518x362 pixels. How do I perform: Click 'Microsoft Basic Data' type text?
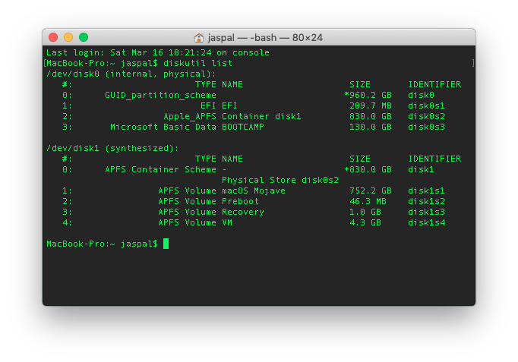click(x=163, y=127)
